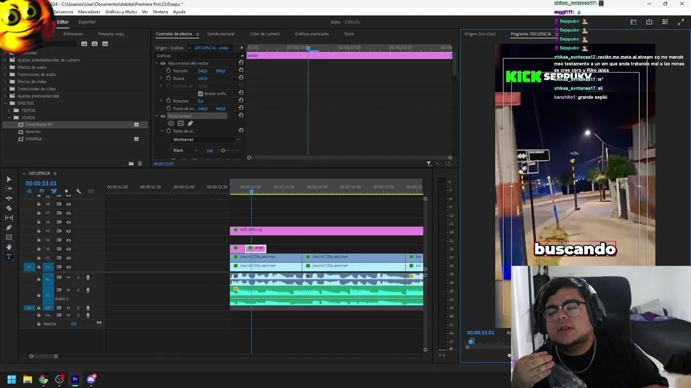The width and height of the screenshot is (691, 388).
Task: Create 4-point polygon mask for the text
Action: [x=180, y=123]
